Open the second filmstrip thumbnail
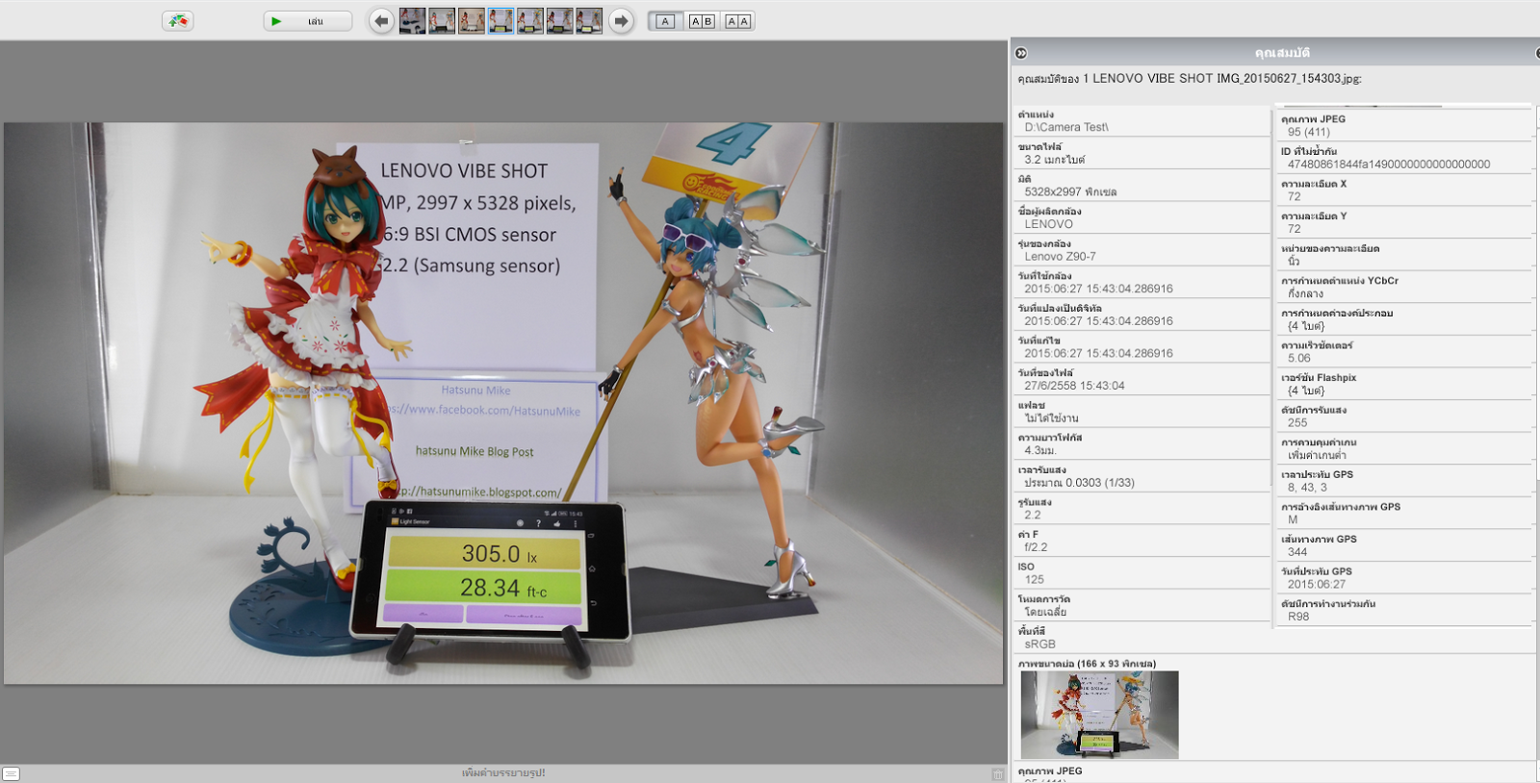The width and height of the screenshot is (1540, 783). click(x=442, y=21)
